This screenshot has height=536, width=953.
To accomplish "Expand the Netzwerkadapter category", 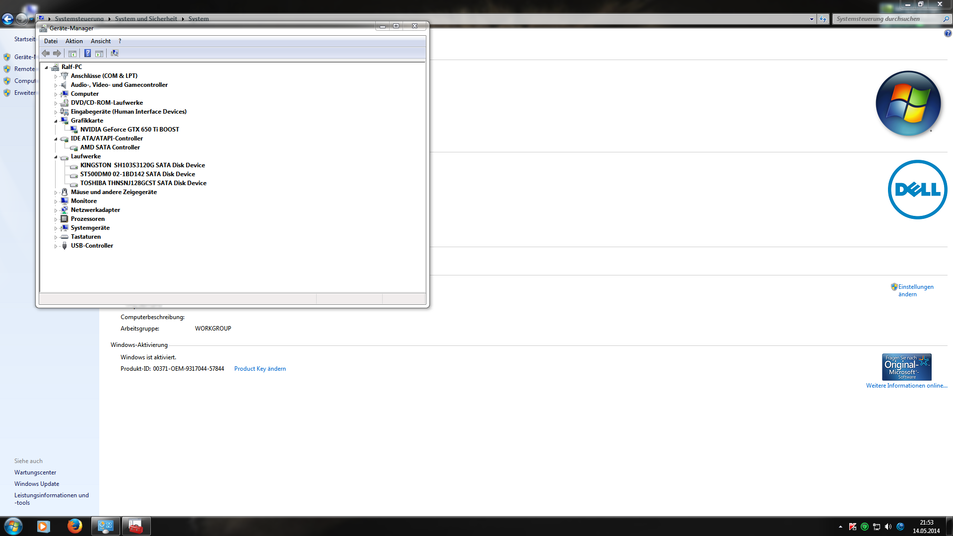I will pyautogui.click(x=56, y=210).
